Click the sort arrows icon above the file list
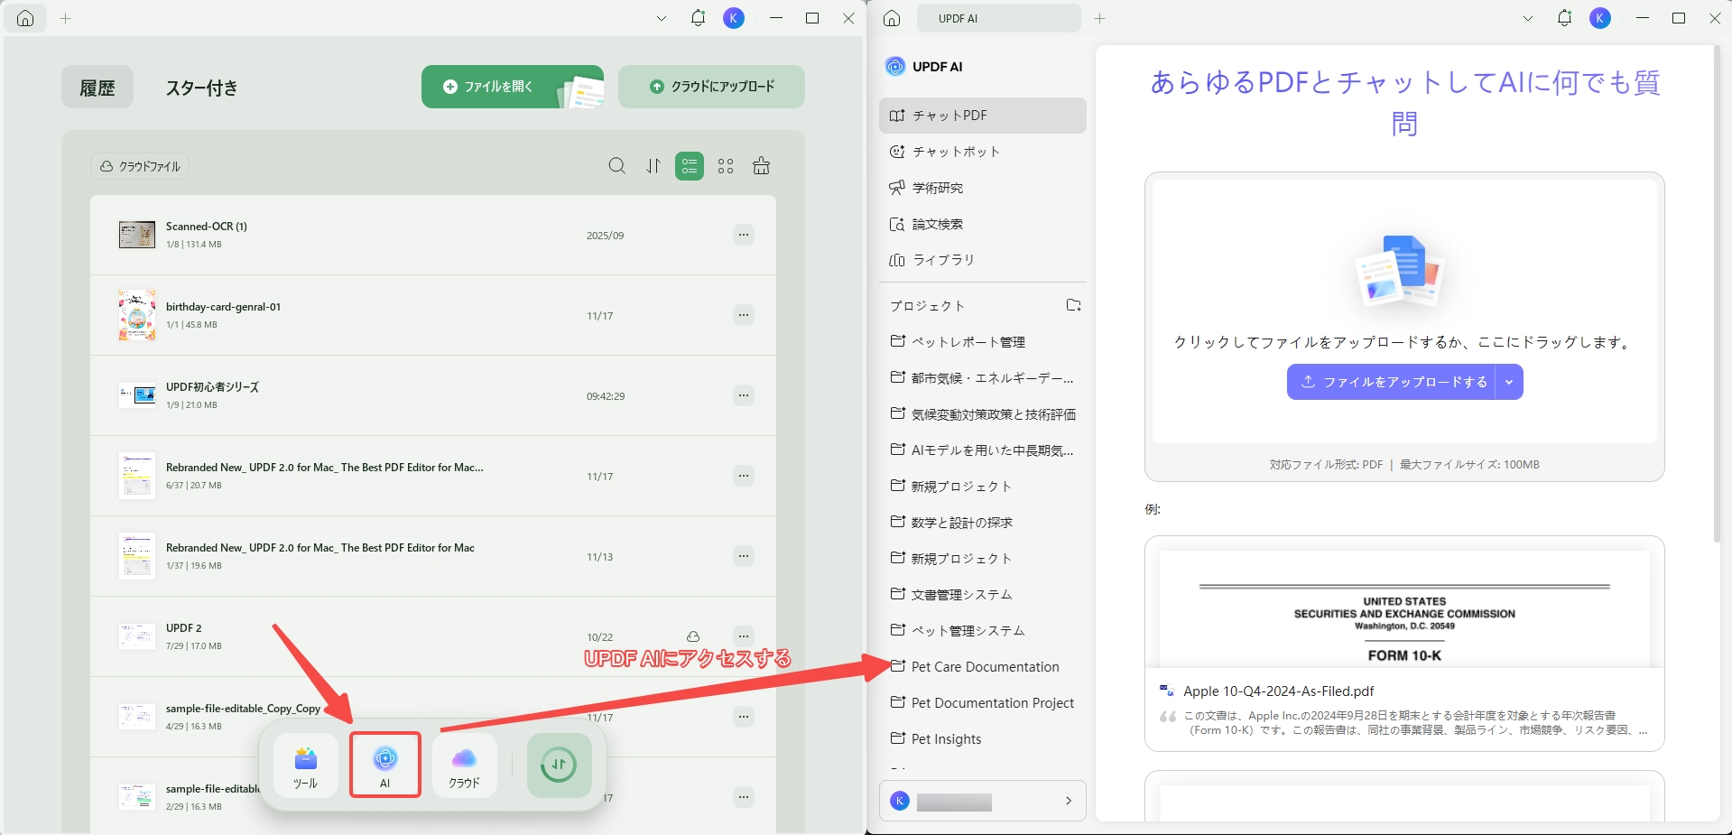Viewport: 1732px width, 835px height. pyautogui.click(x=653, y=166)
